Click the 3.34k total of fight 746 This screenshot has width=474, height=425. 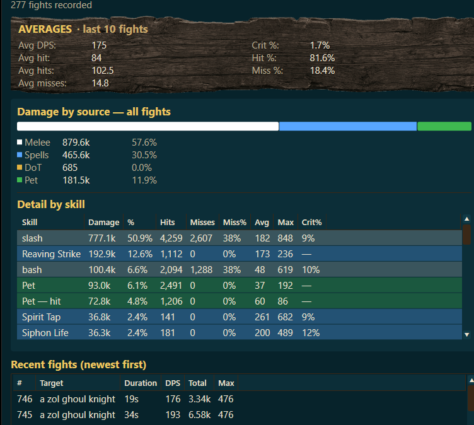point(200,399)
